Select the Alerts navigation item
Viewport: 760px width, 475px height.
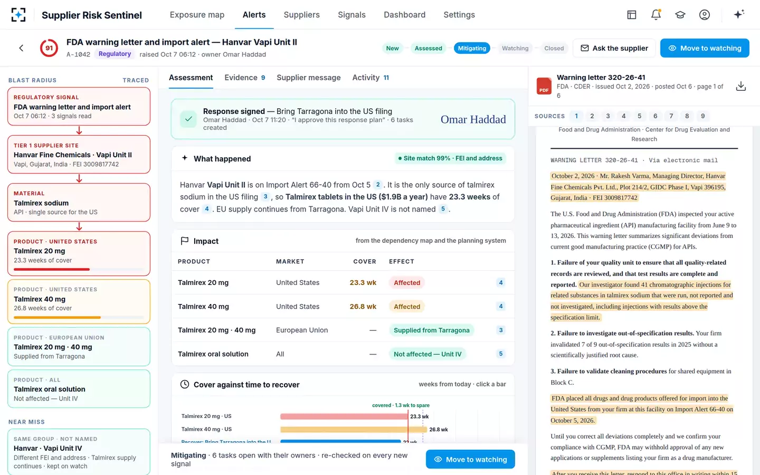[x=254, y=15]
